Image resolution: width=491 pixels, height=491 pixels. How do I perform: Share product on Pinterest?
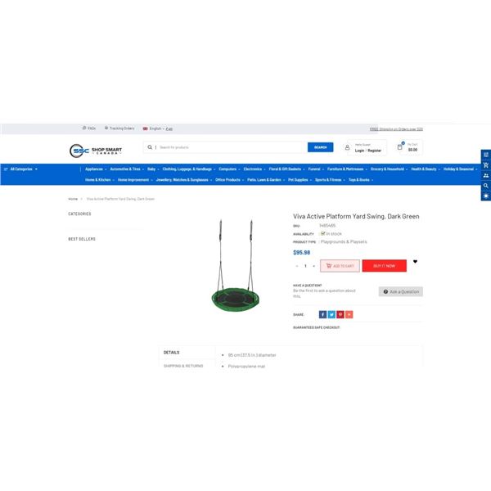[x=340, y=314]
